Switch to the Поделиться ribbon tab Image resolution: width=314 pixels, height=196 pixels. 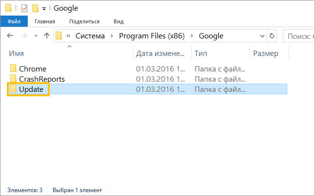84,21
